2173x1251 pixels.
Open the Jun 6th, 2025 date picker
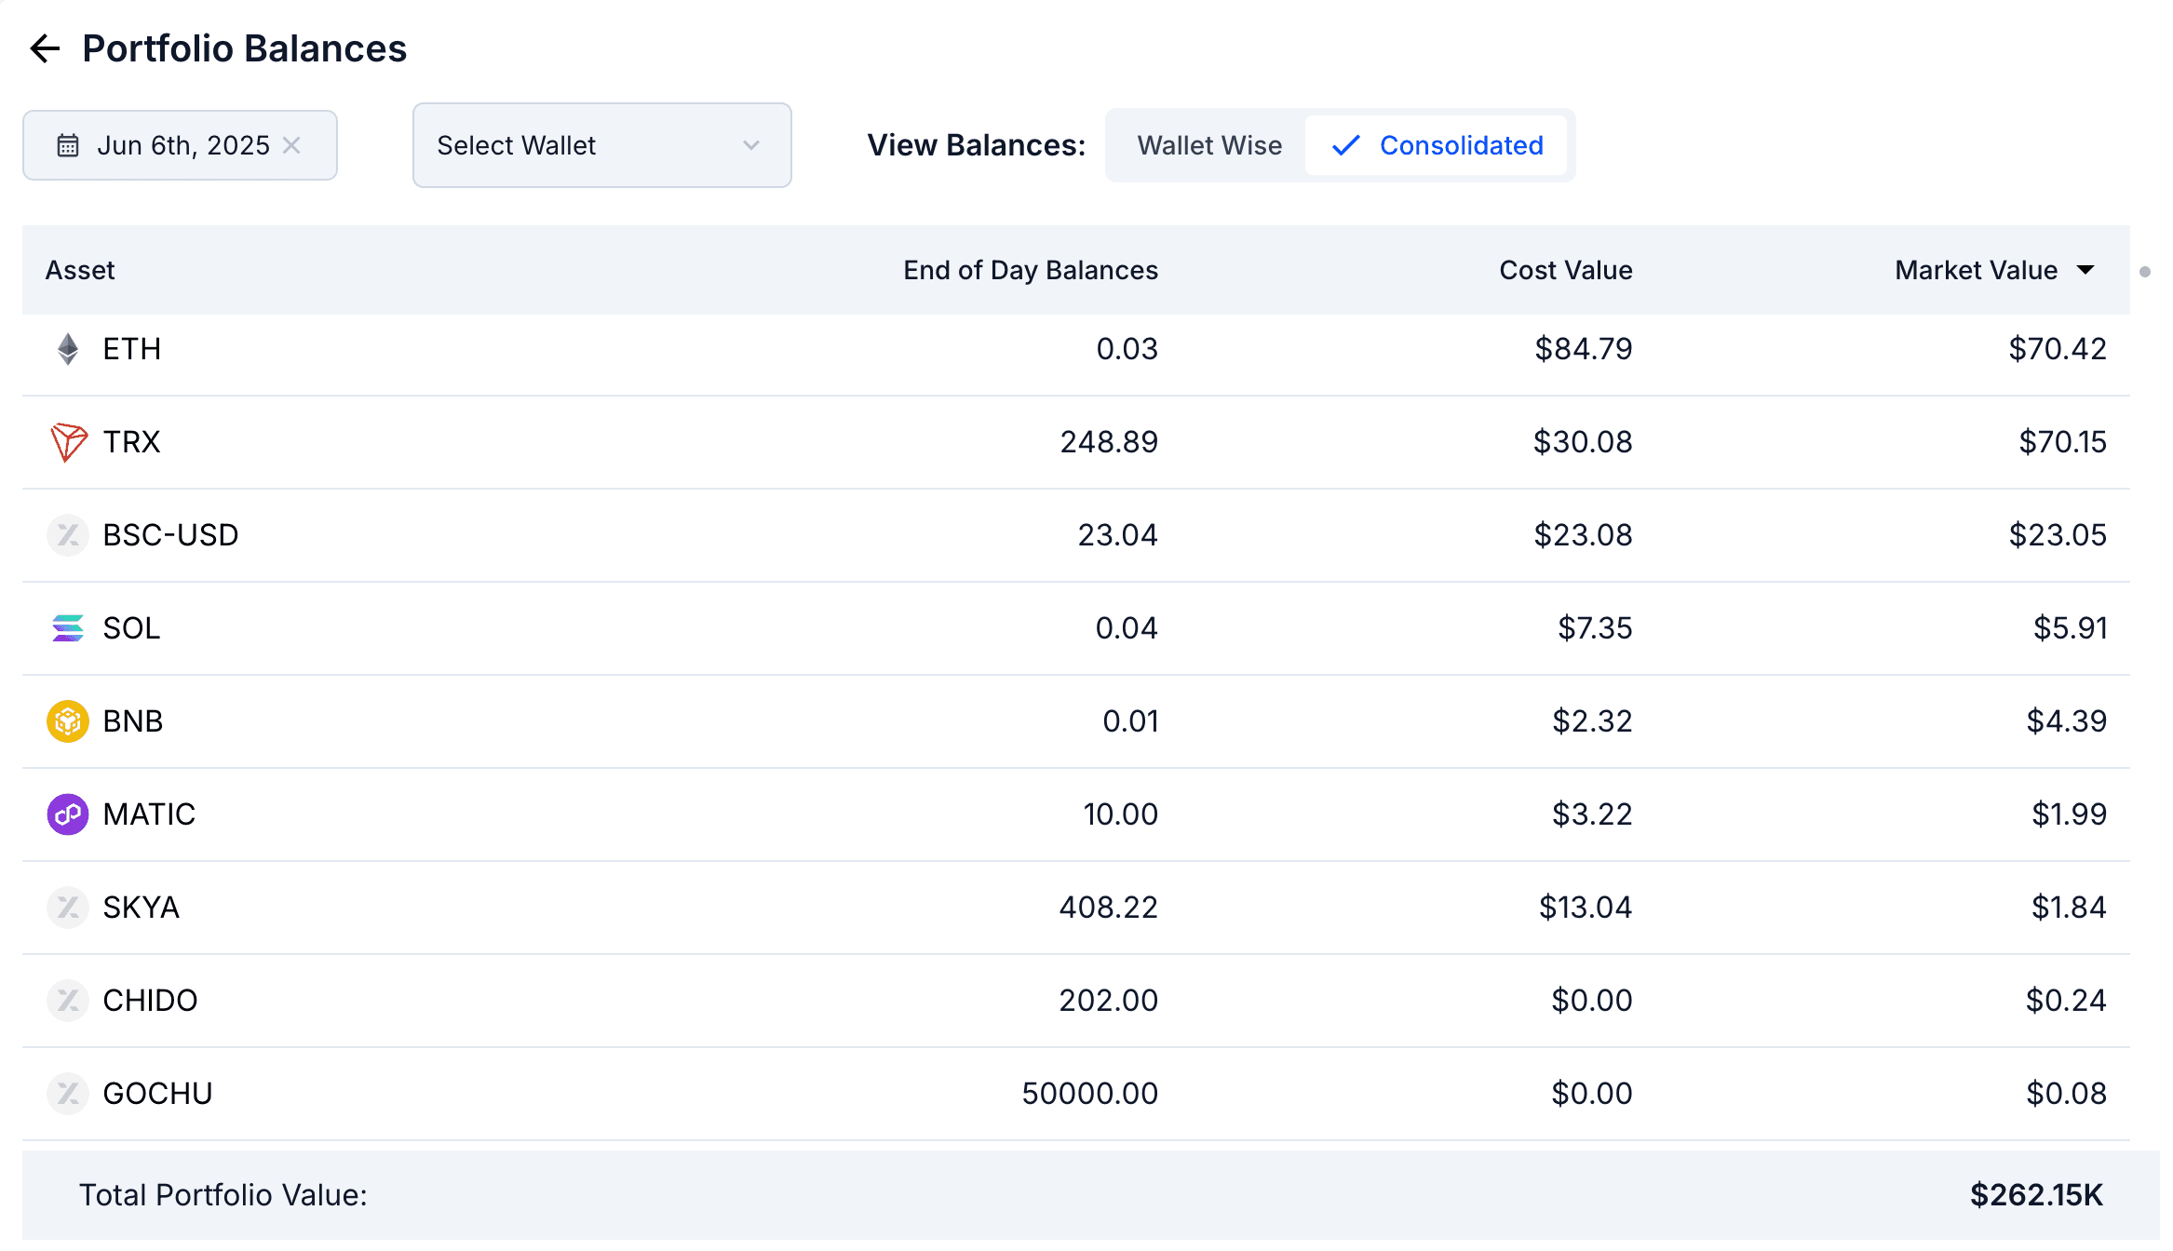coord(182,145)
